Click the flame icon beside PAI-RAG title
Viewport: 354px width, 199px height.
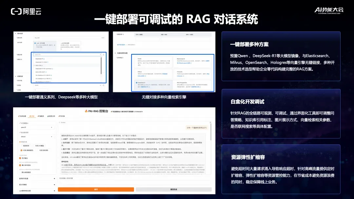pos(86,111)
